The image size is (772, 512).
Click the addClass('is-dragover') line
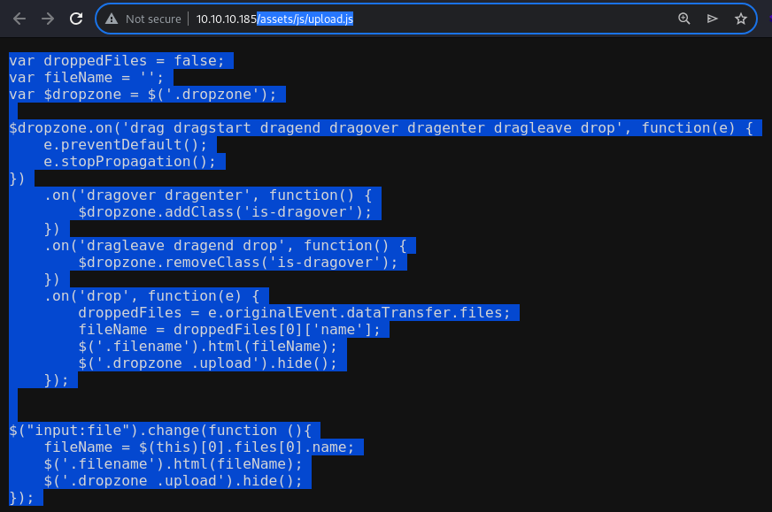tap(225, 212)
